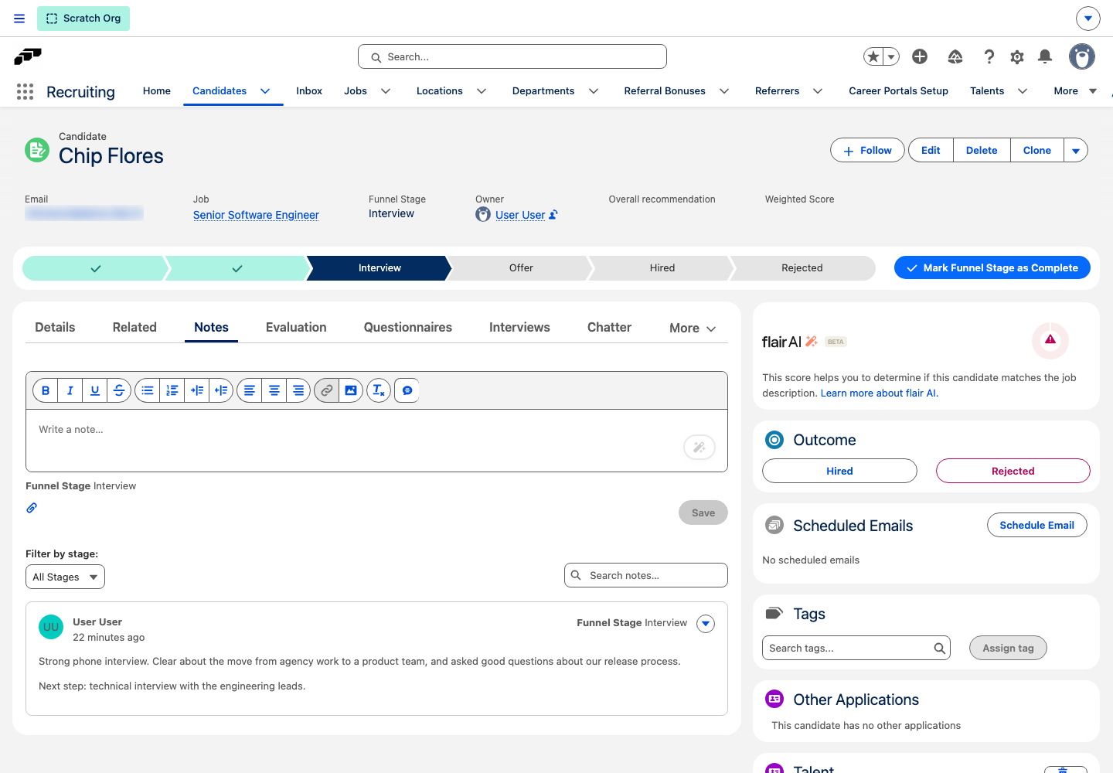Open the Questionnaires tab
The width and height of the screenshot is (1113, 773).
coord(408,328)
